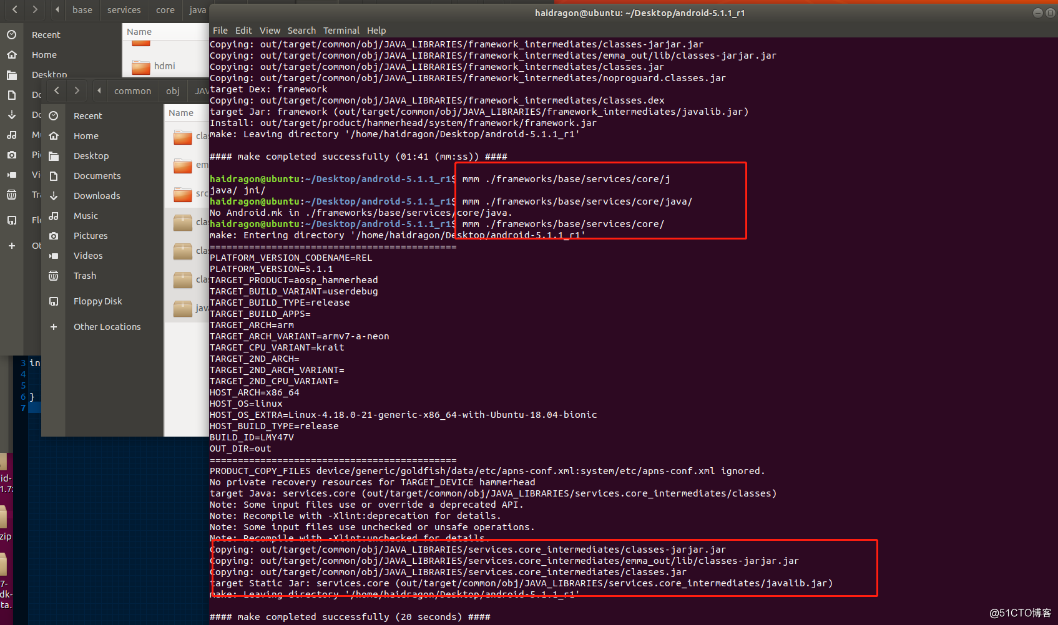Click Desktop folder icon in rear file manager

(x=12, y=75)
